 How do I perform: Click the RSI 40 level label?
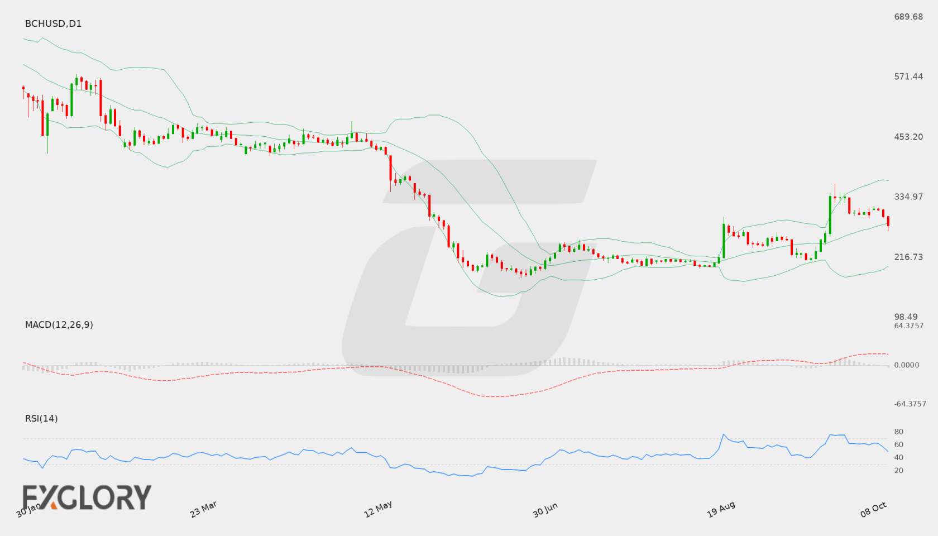click(899, 457)
